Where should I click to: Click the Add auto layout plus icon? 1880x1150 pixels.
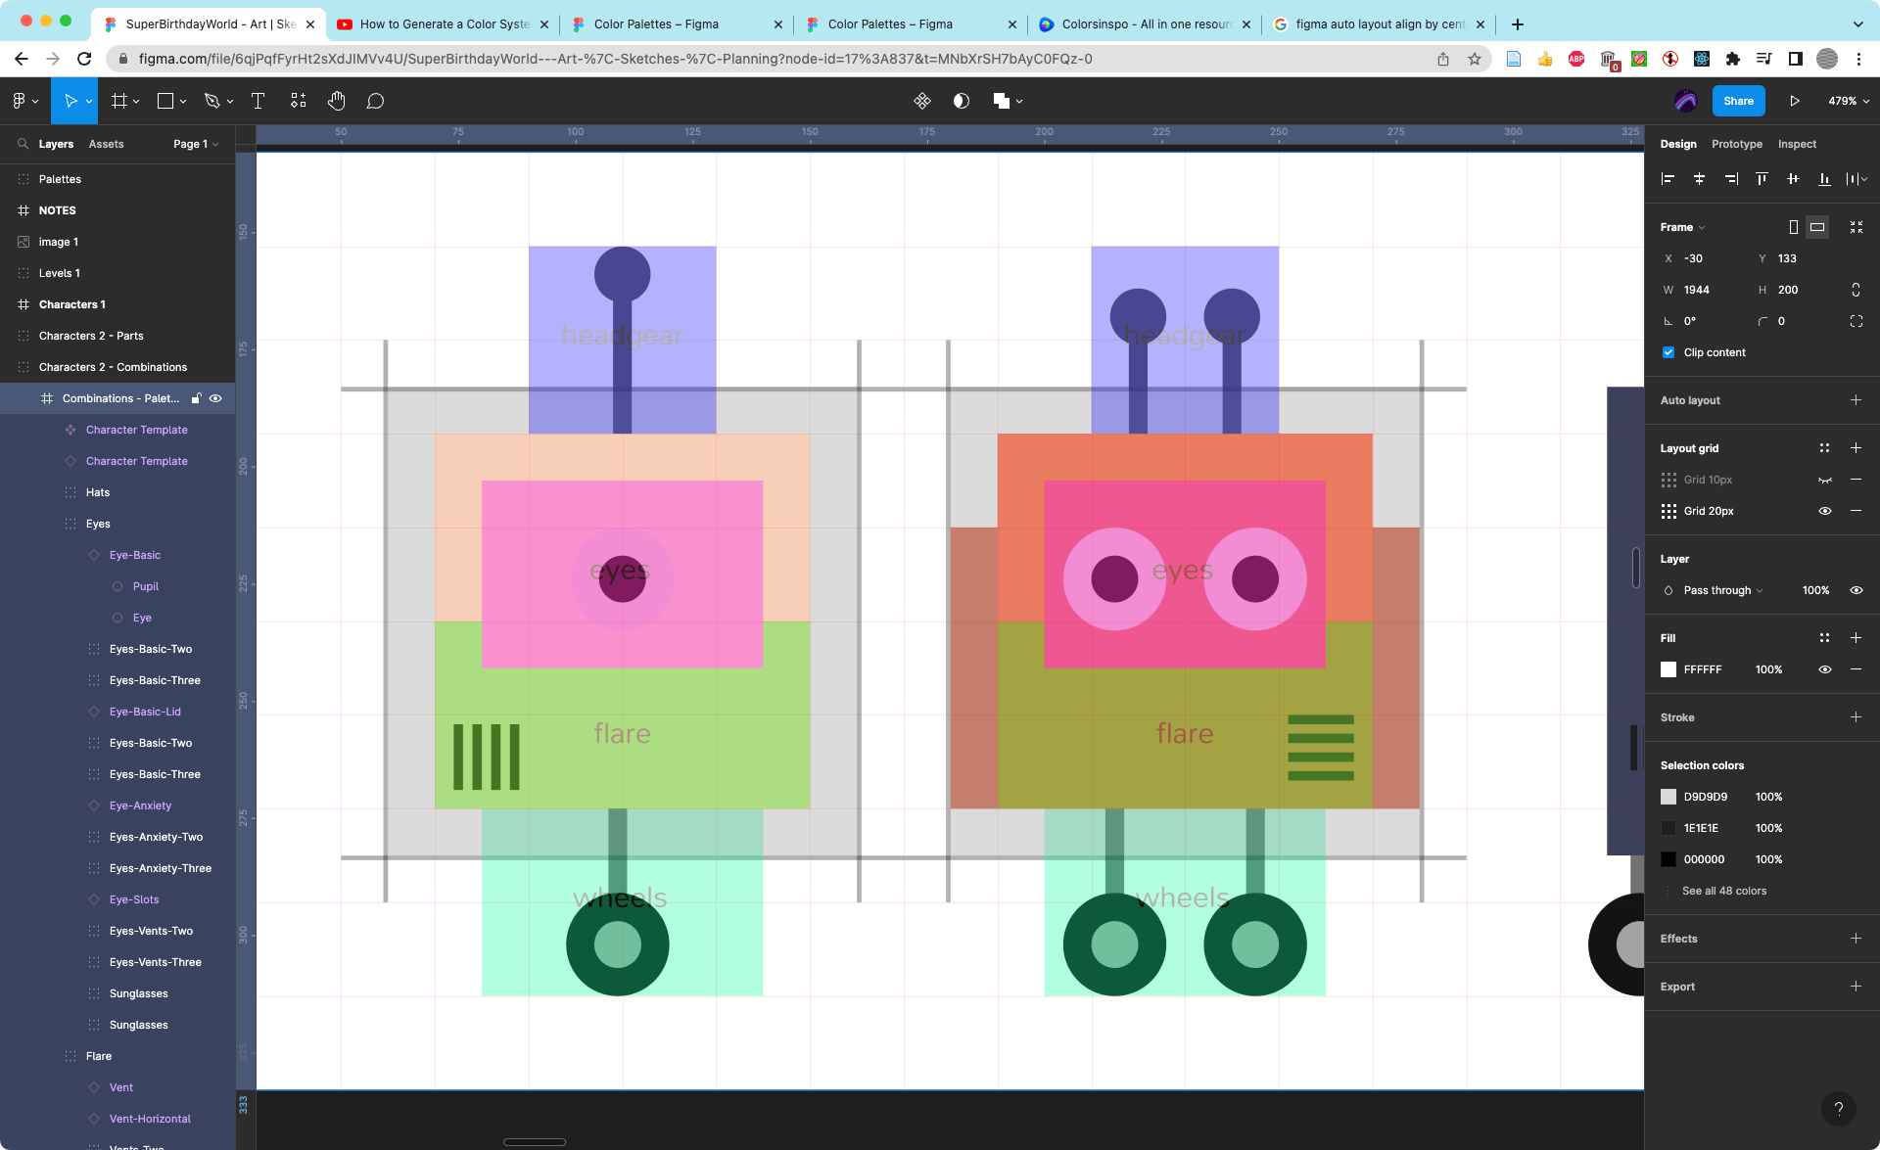click(x=1855, y=400)
